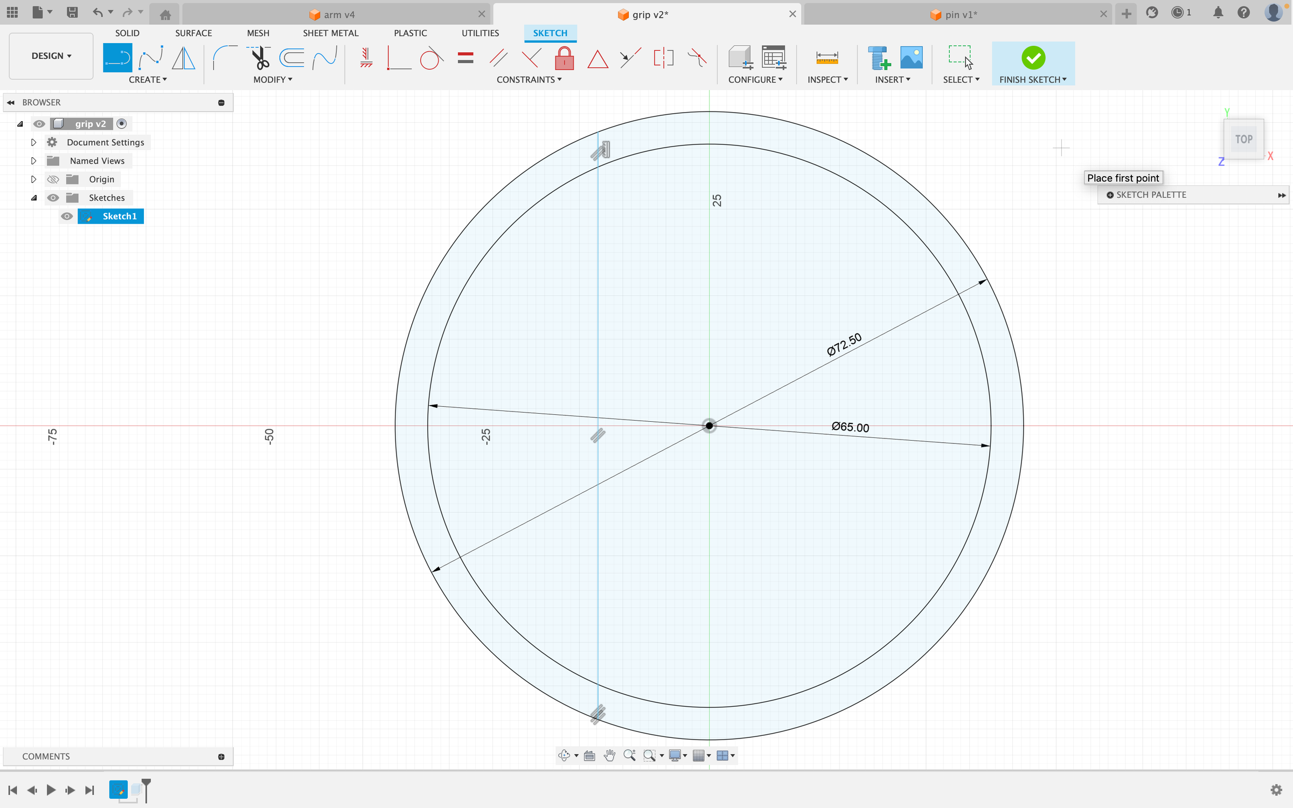Open the MODIFY dropdown menu
Viewport: 1293px width, 808px height.
[x=273, y=80]
